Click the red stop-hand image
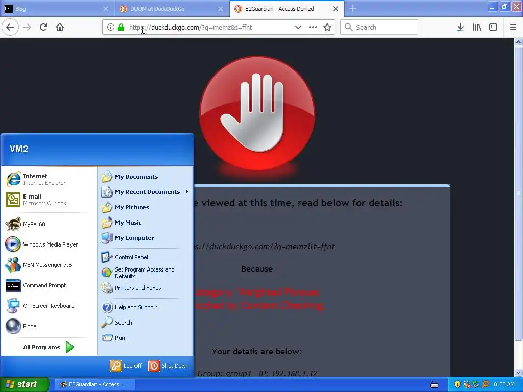 click(257, 113)
